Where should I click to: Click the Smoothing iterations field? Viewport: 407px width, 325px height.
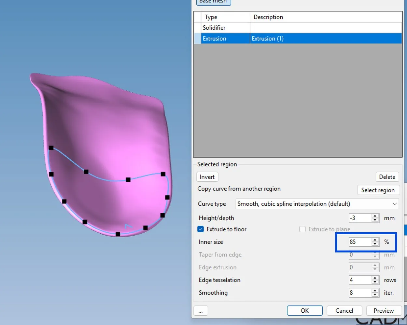coord(360,292)
